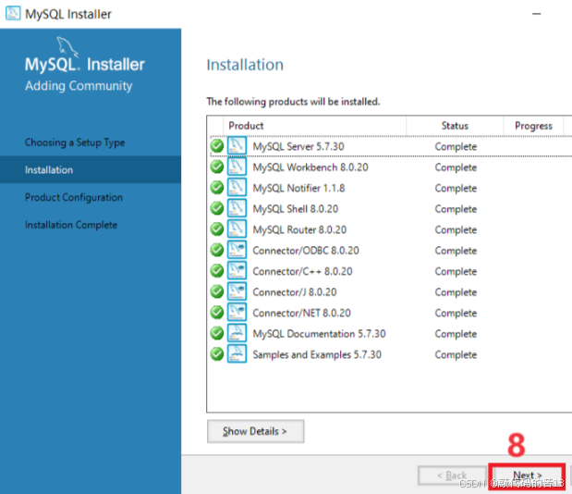This screenshot has height=494, width=572.
Task: Click Complete status of Samples and Examples
Action: tap(456, 355)
